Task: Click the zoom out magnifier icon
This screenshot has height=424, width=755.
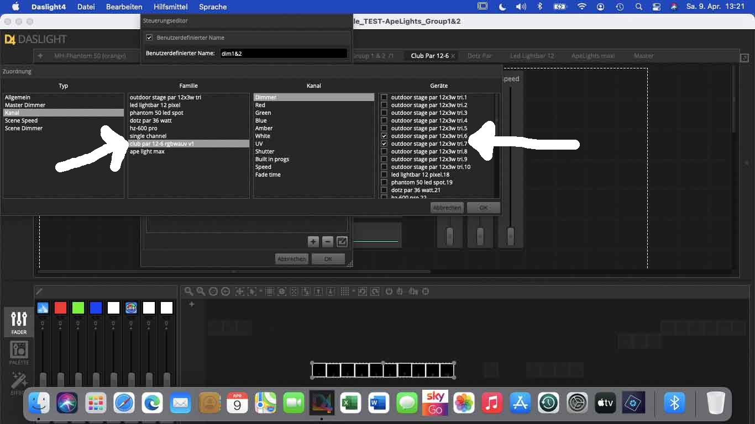Action: (201, 291)
